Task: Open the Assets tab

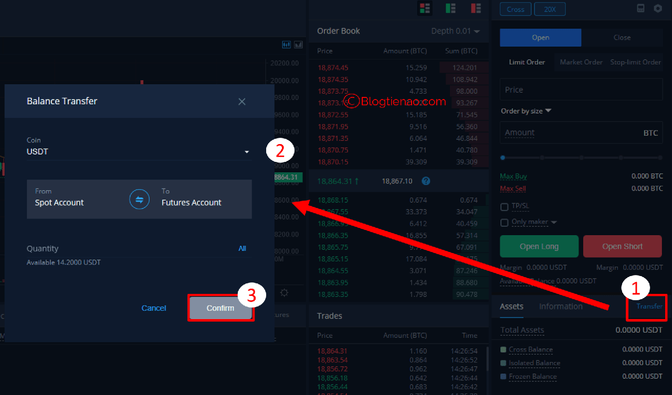Action: point(511,306)
